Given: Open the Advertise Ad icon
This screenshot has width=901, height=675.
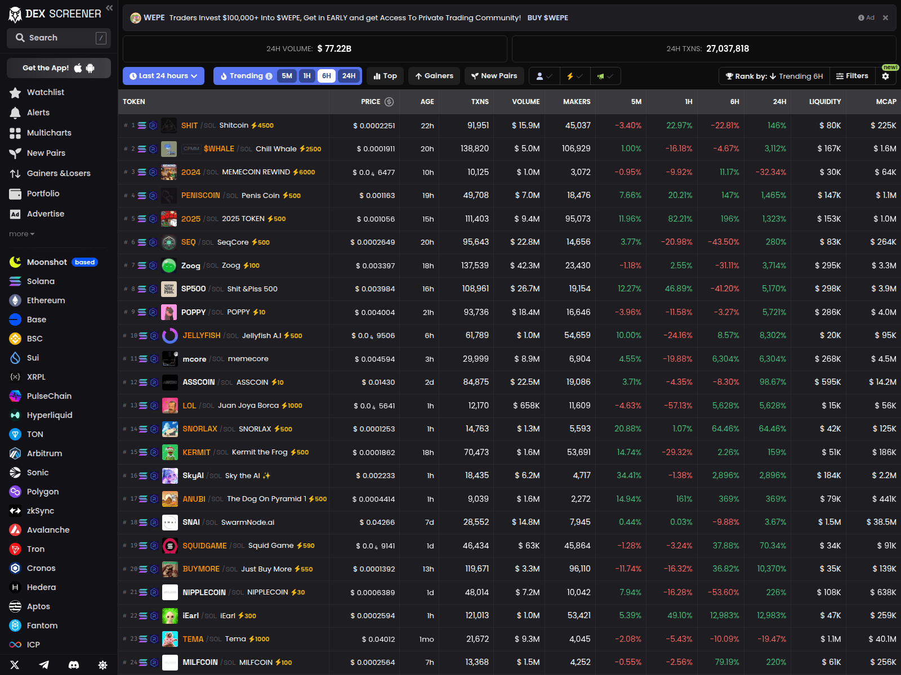Looking at the screenshot, I should [x=15, y=214].
